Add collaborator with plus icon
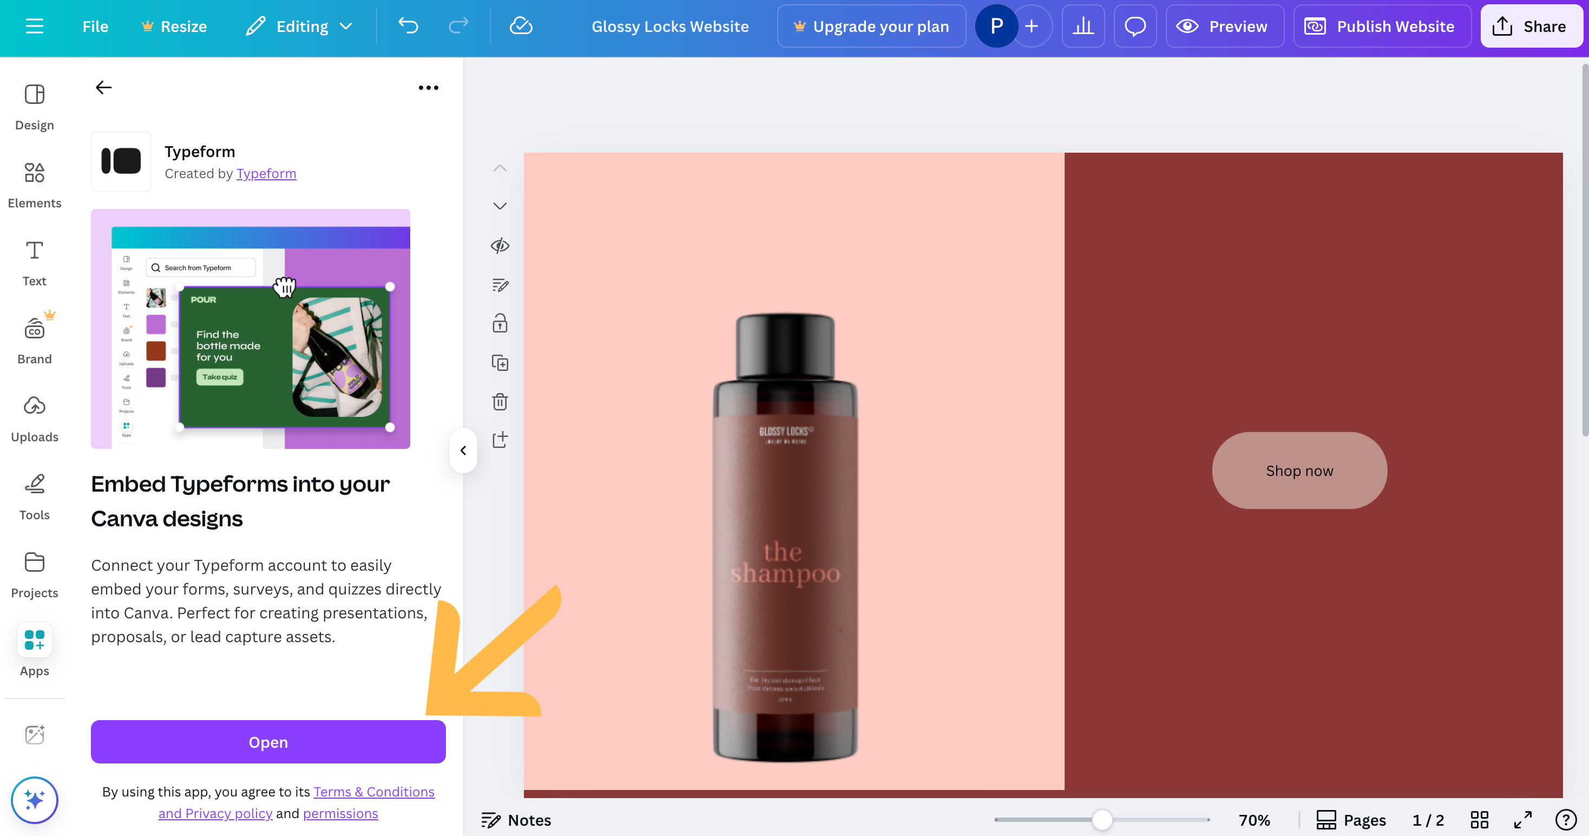 [1032, 26]
